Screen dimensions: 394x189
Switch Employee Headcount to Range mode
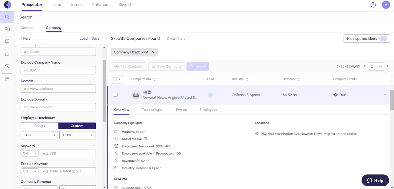tap(39, 125)
